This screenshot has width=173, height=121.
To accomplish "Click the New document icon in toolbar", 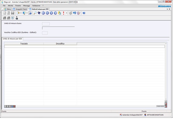I will (x=5, y=13).
